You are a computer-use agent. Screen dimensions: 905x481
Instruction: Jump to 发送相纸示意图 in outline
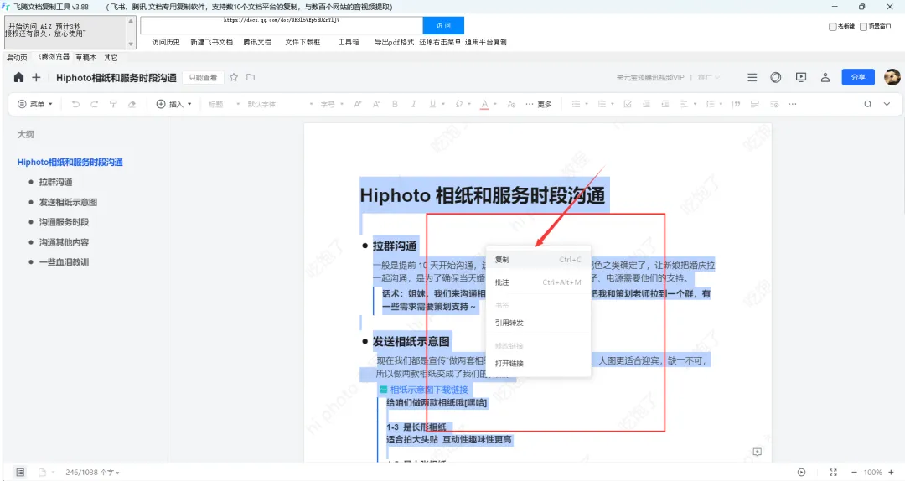[68, 202]
